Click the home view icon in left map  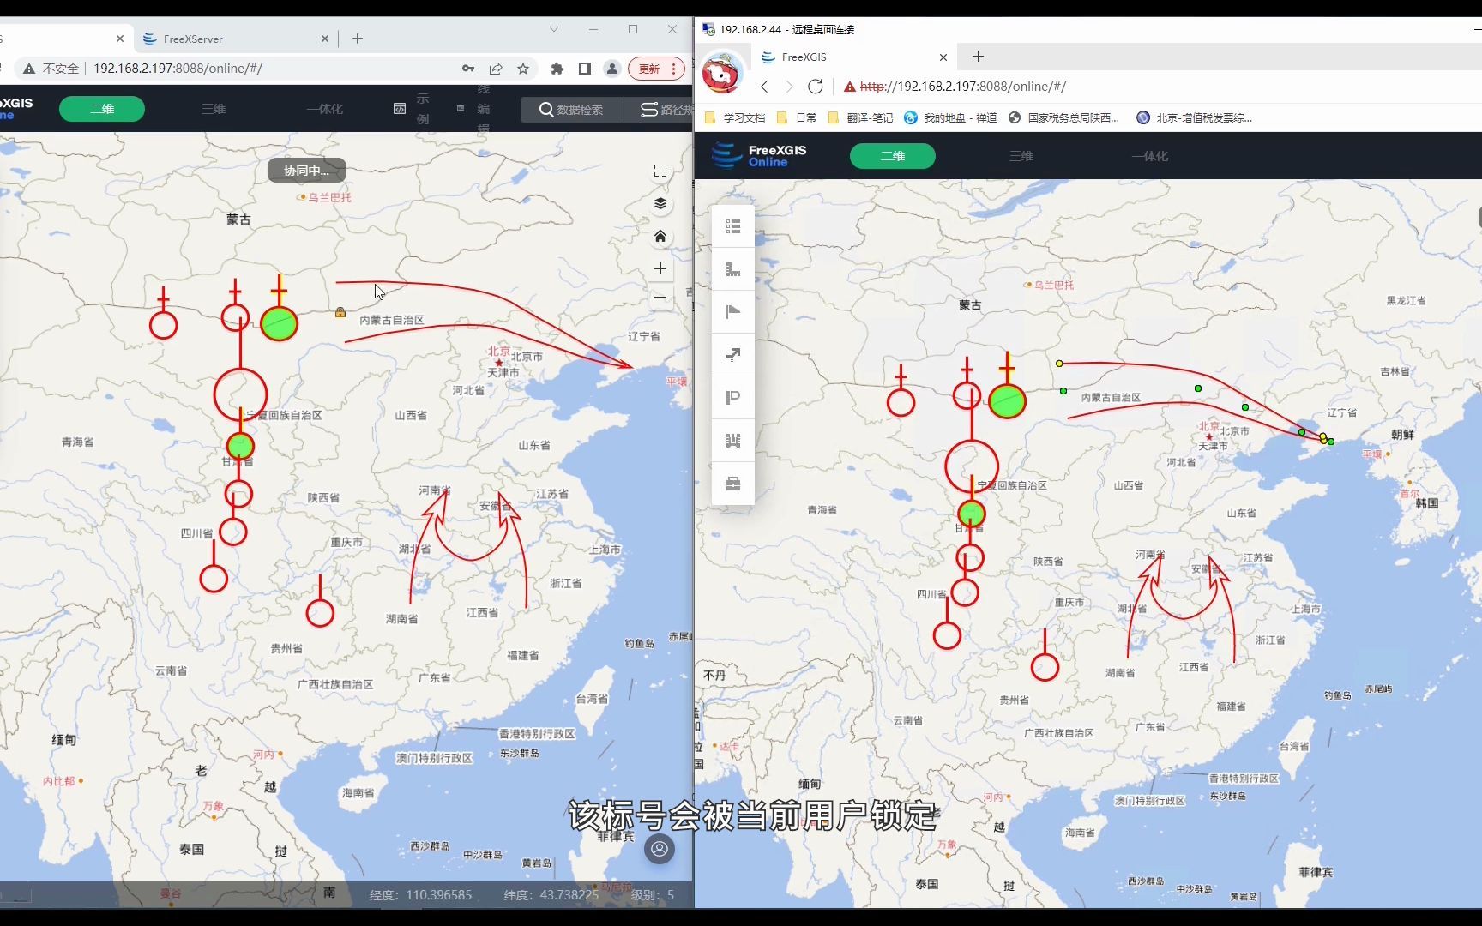660,236
